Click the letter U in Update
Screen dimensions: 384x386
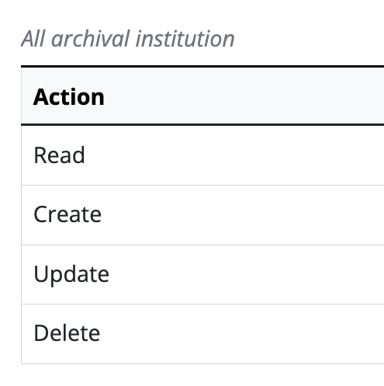41,274
